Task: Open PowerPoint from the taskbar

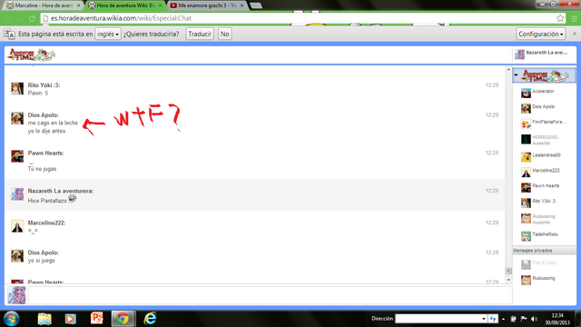Action: [x=97, y=319]
